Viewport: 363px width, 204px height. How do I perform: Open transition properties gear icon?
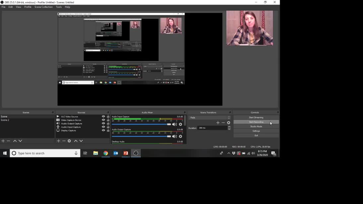pyautogui.click(x=229, y=123)
